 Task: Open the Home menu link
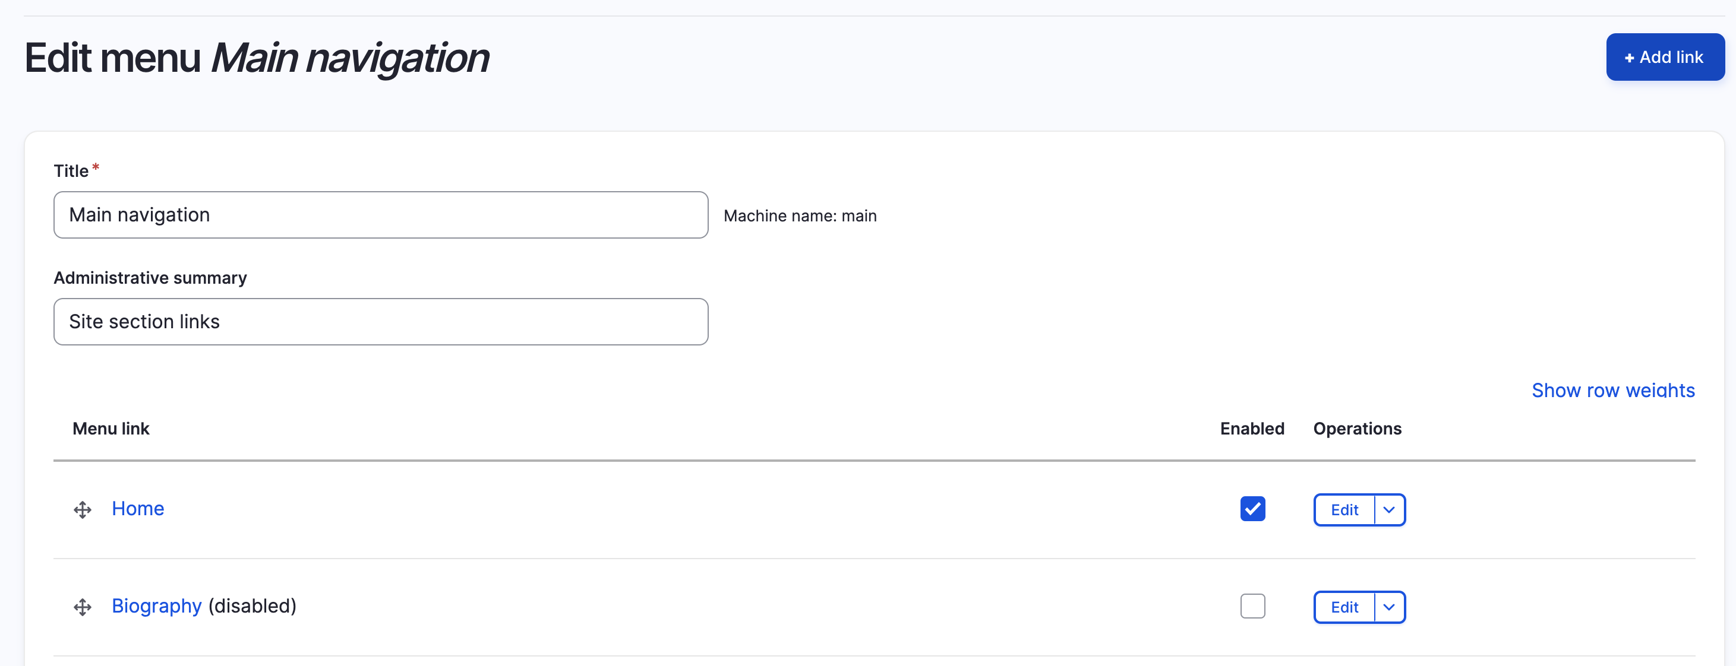(x=137, y=509)
